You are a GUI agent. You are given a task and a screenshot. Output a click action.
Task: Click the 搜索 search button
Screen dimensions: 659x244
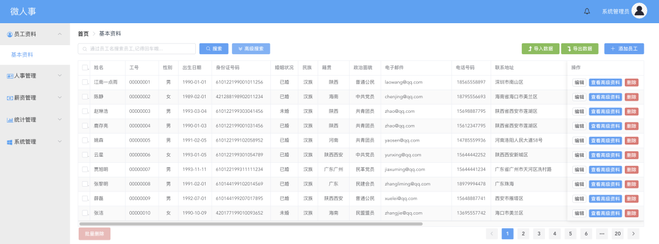pos(214,49)
